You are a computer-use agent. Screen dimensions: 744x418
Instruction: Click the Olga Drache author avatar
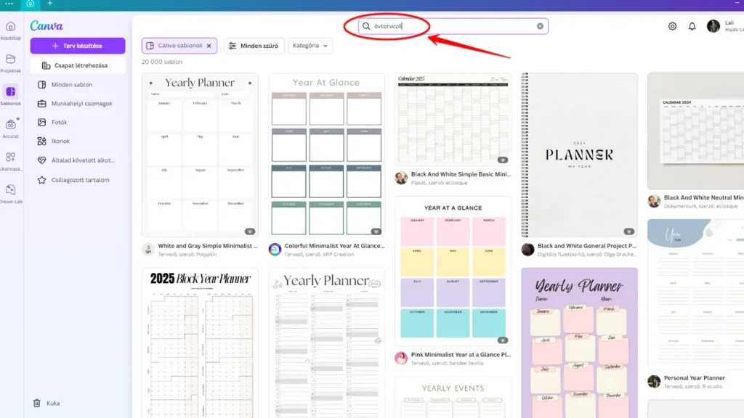click(x=527, y=250)
